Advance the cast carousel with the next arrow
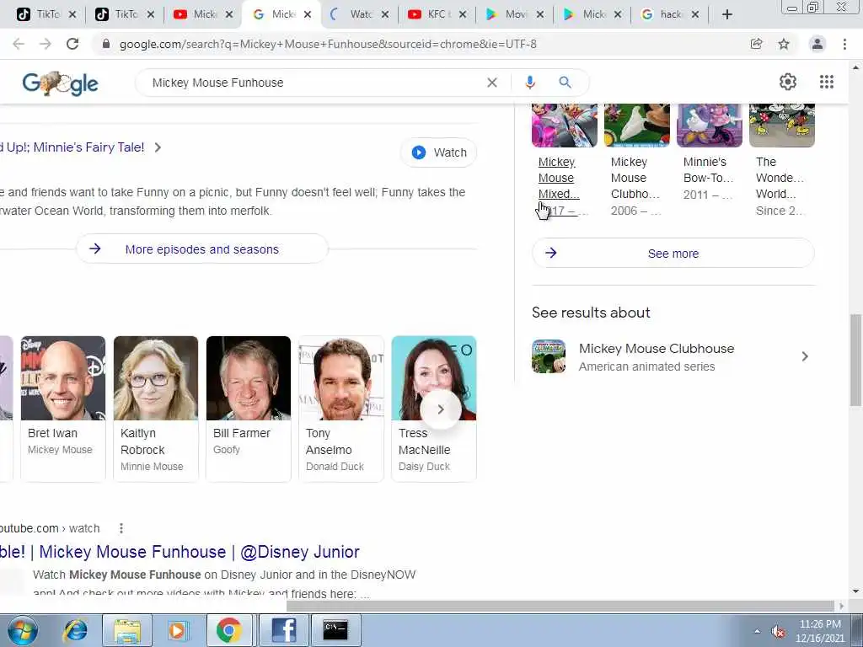 pos(440,409)
